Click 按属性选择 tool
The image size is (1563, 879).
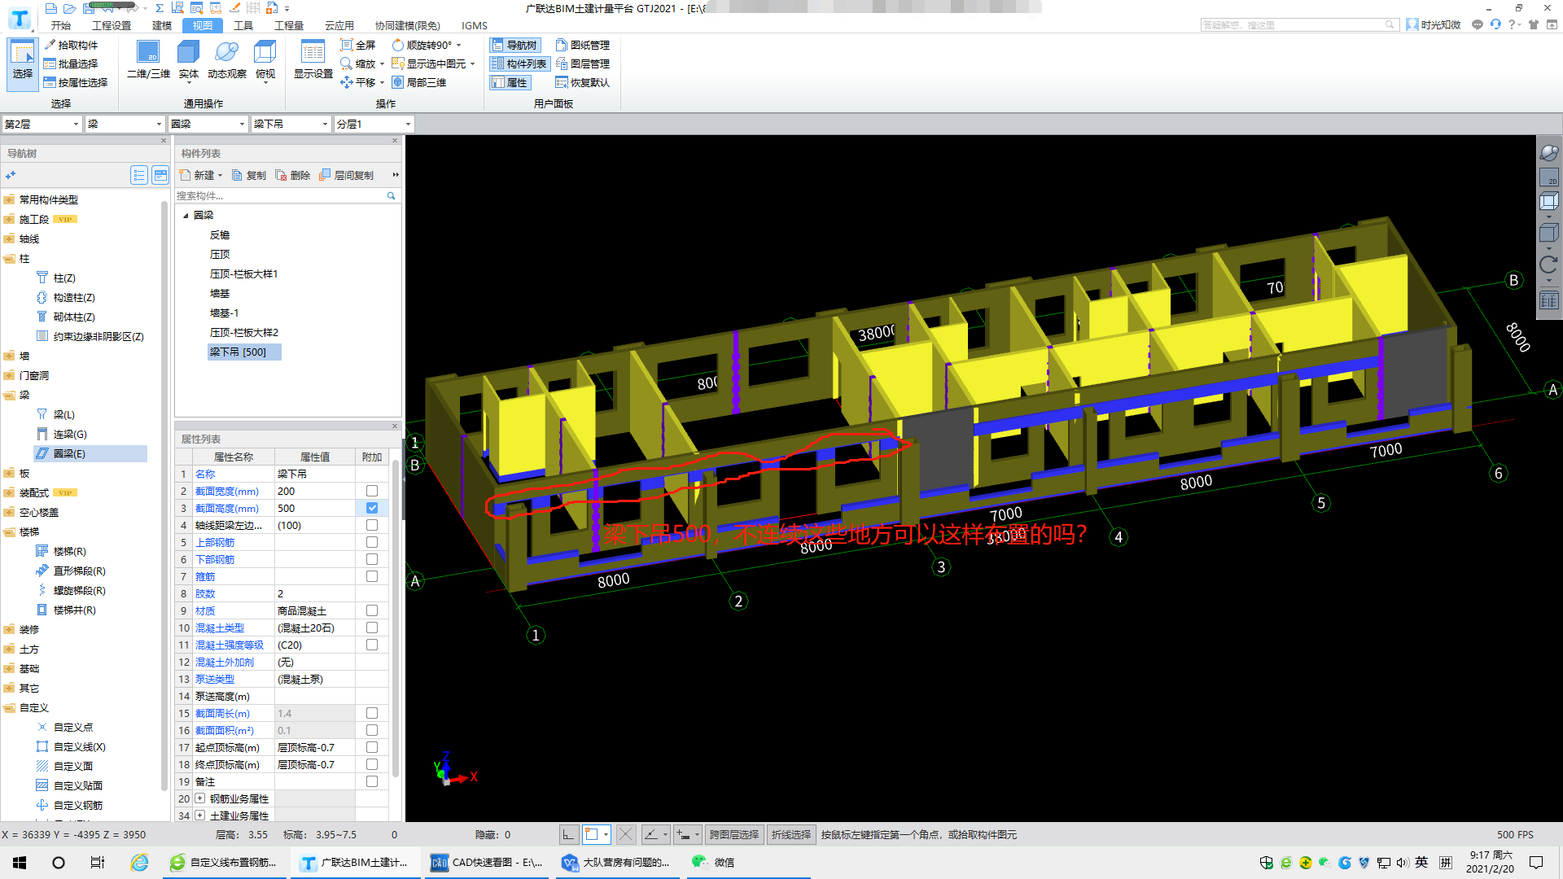click(x=76, y=82)
